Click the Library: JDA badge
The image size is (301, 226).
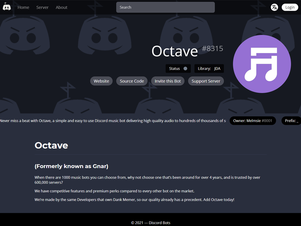[x=209, y=69]
